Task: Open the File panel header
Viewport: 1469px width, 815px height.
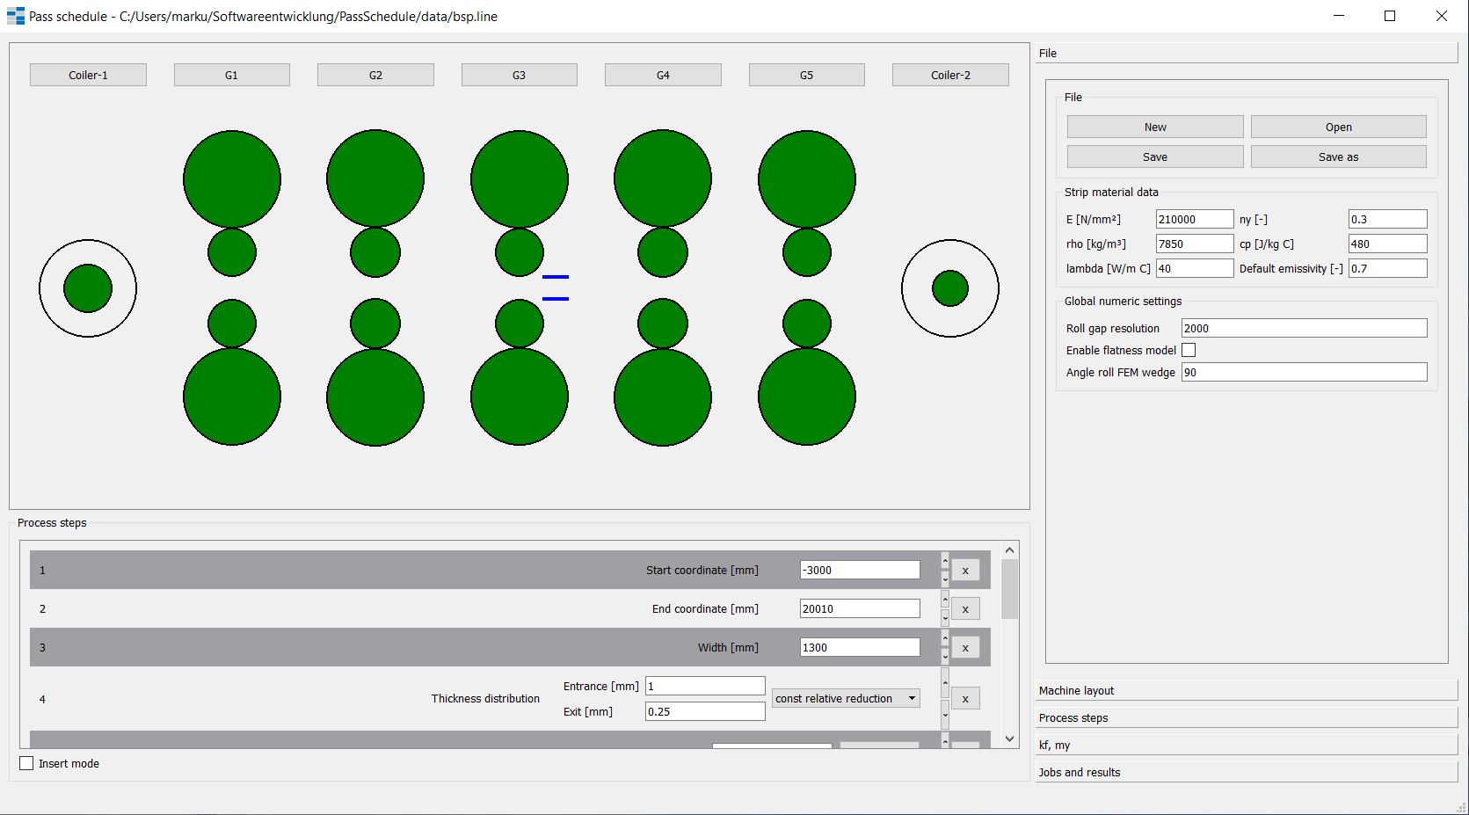Action: coord(1244,53)
